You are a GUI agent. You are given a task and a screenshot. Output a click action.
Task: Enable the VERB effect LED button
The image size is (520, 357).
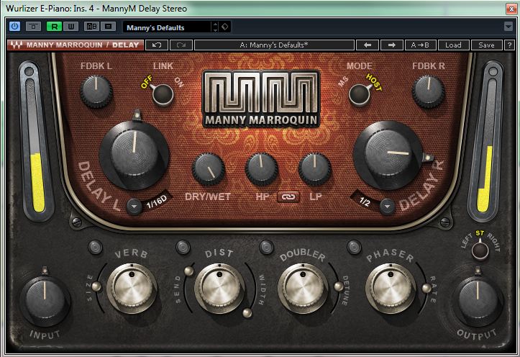[x=95, y=247]
